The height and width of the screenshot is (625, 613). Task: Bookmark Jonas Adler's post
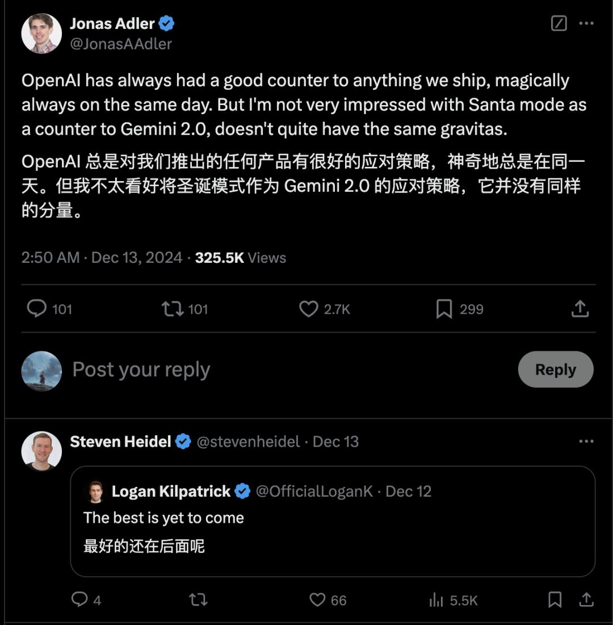click(444, 309)
